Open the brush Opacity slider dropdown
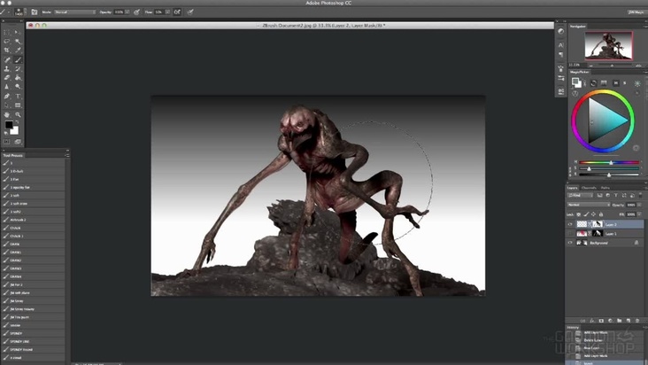The image size is (648, 365). (127, 12)
